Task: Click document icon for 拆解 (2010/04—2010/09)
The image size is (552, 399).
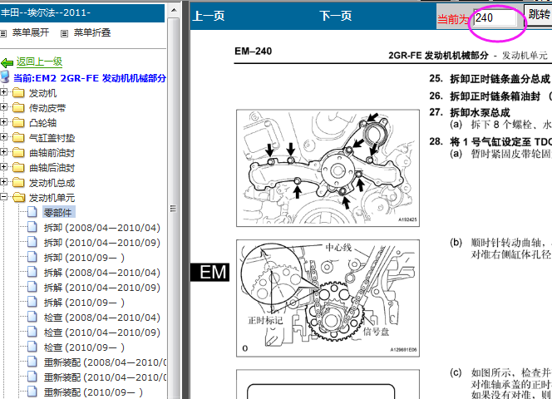Action: coord(32,287)
